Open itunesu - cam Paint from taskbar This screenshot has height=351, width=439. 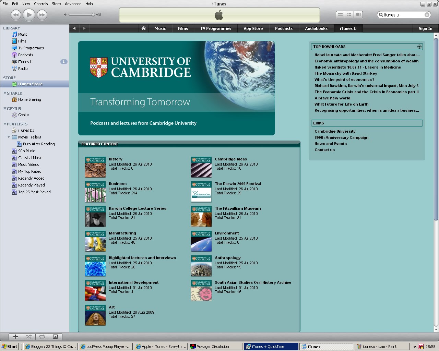[382, 347]
